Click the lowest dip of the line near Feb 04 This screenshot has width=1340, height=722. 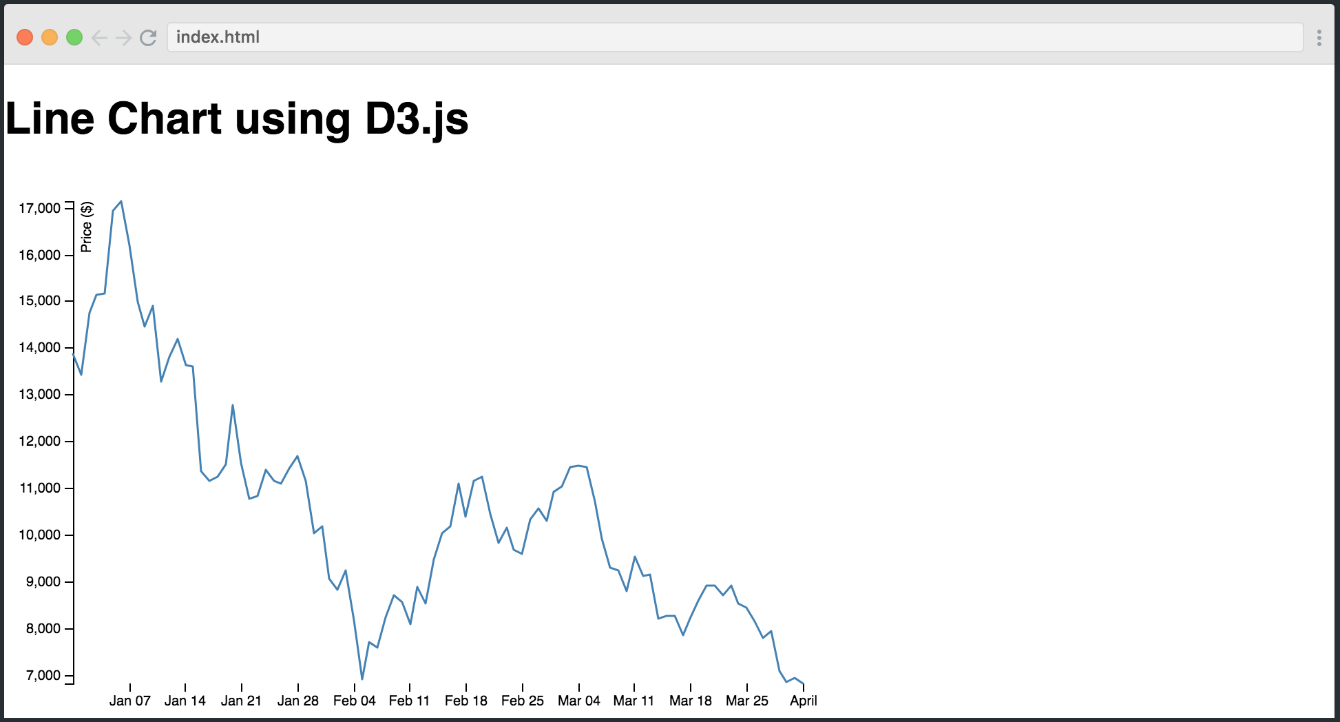[361, 677]
